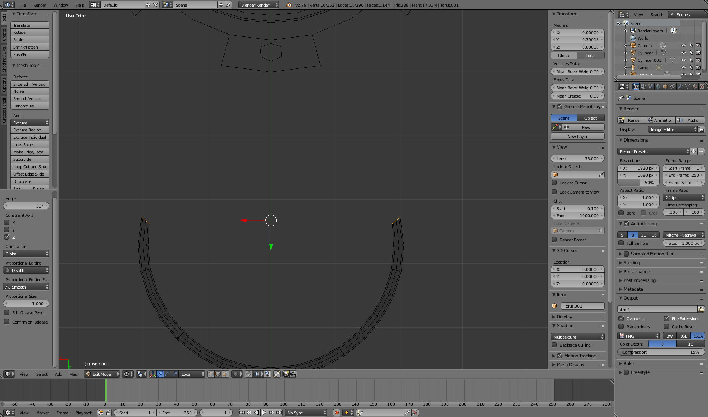Viewport: 708px width, 417px height.
Task: Enable the scale manipulator icon
Action: (175, 374)
